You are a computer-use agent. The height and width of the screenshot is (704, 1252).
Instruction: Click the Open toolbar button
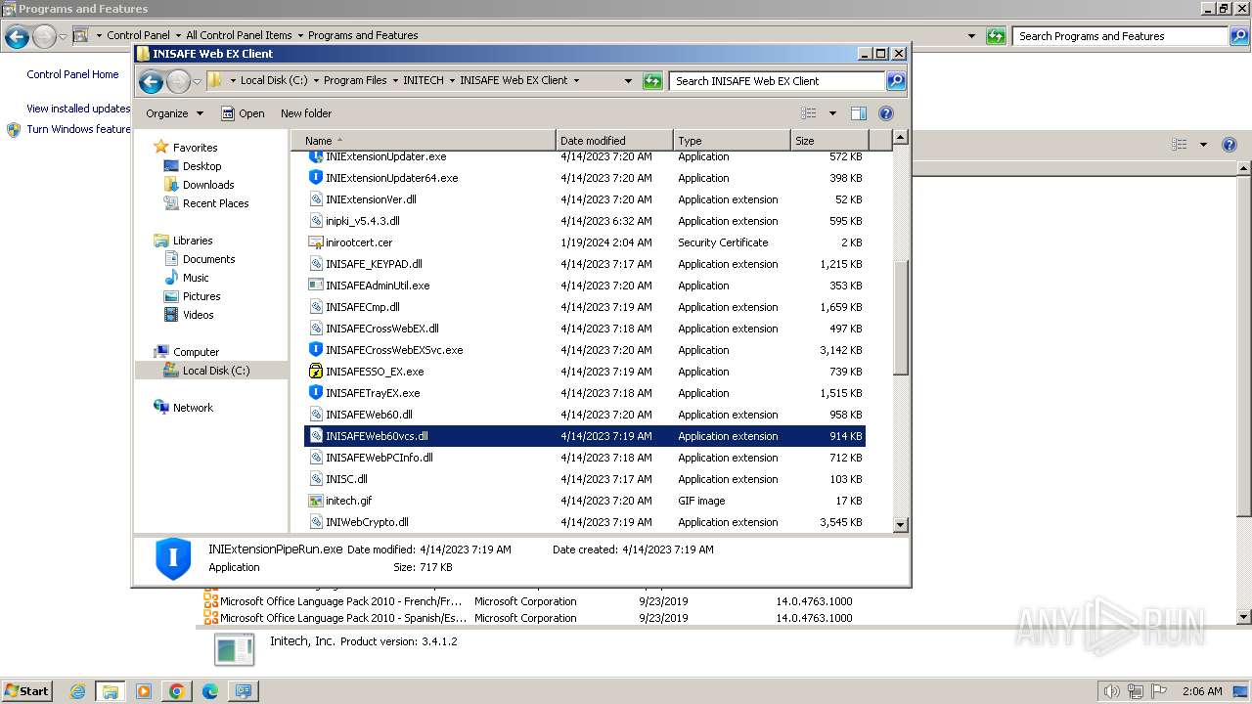(243, 113)
